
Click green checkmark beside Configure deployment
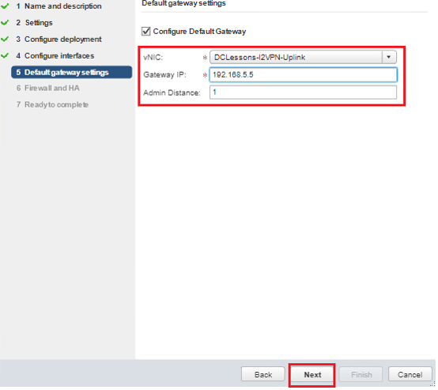[x=5, y=39]
